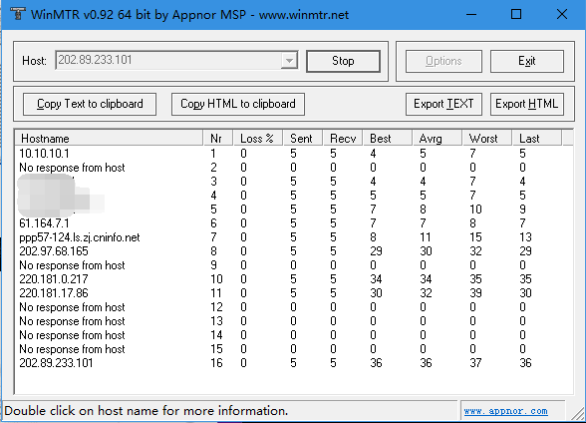Click the Recv column header
Screen dimensions: 586x423
click(343, 139)
